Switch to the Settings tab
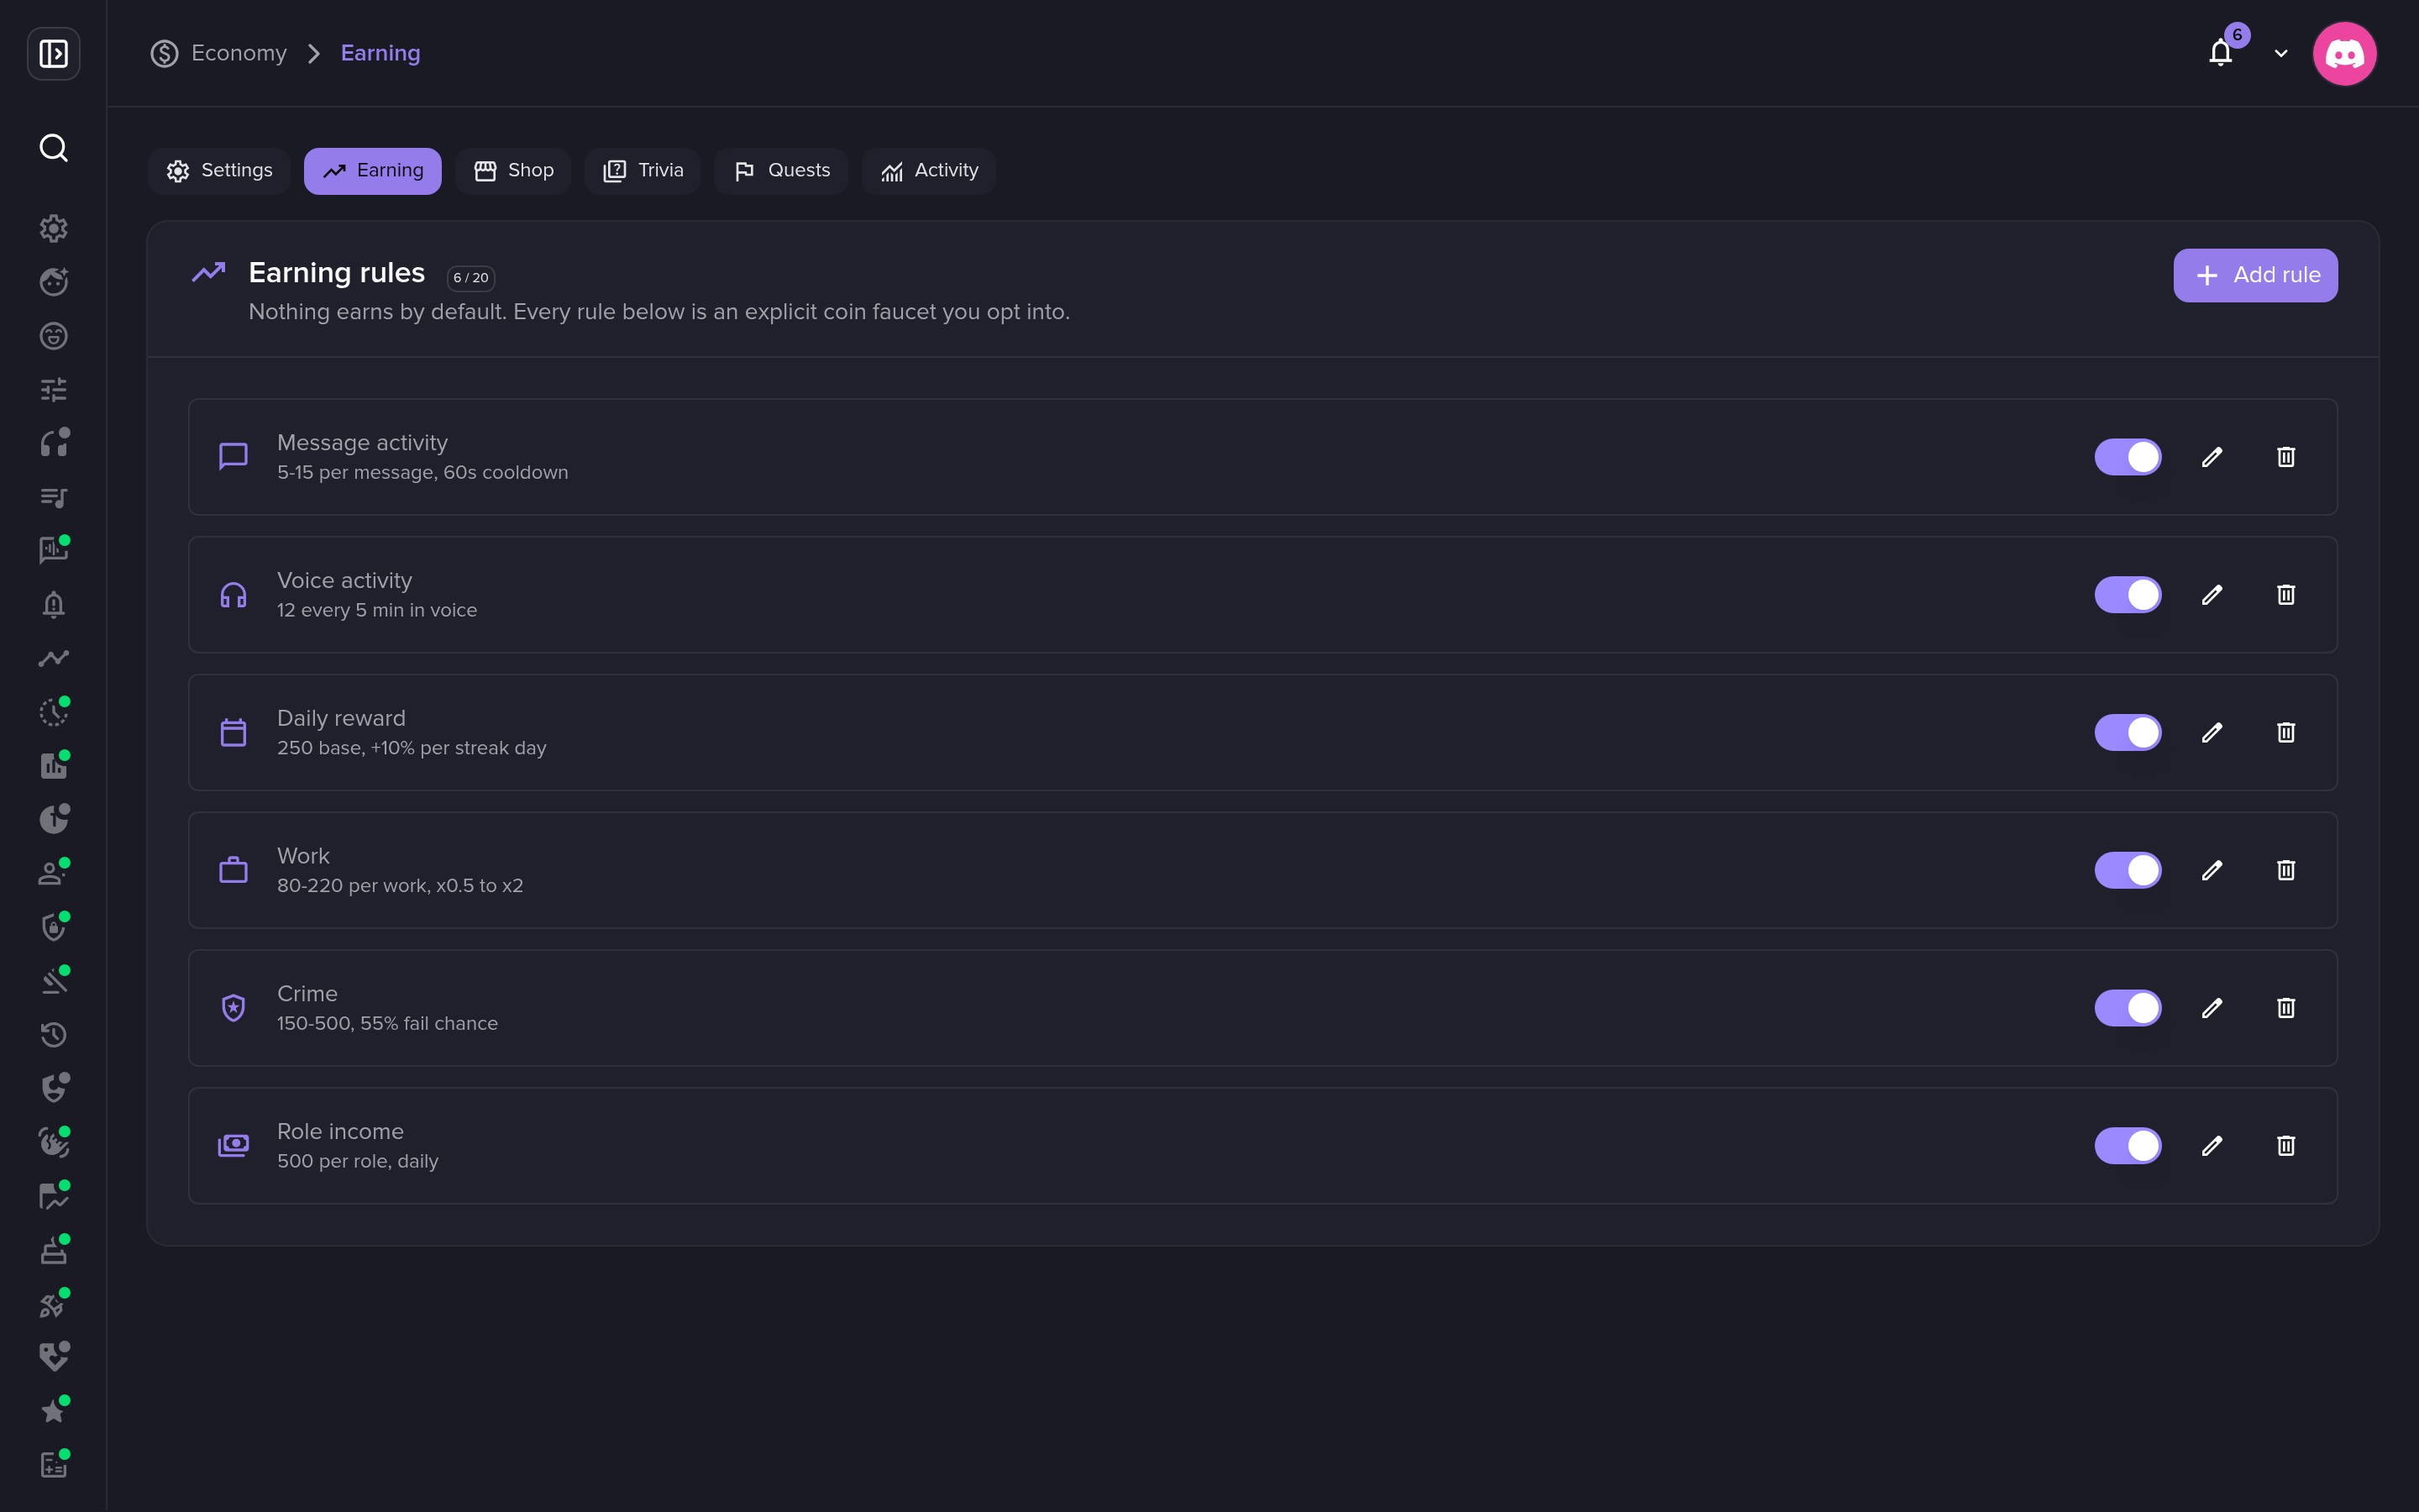Image resolution: width=2419 pixels, height=1512 pixels. [219, 171]
